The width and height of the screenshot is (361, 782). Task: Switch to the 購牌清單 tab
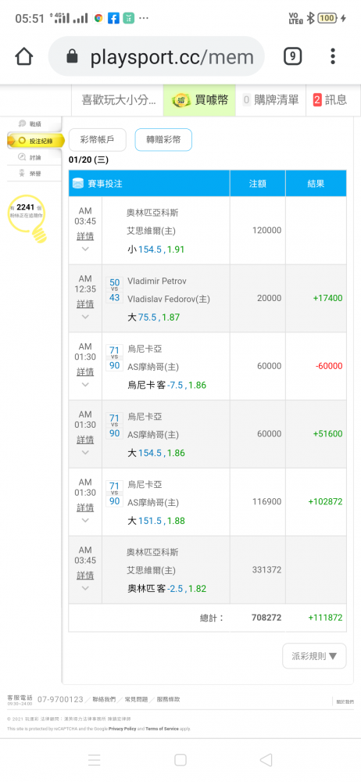(271, 100)
